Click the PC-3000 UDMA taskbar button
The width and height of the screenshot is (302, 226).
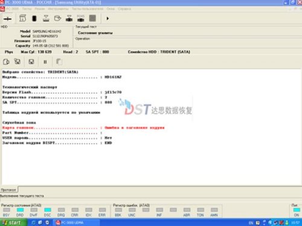[x=76, y=222]
